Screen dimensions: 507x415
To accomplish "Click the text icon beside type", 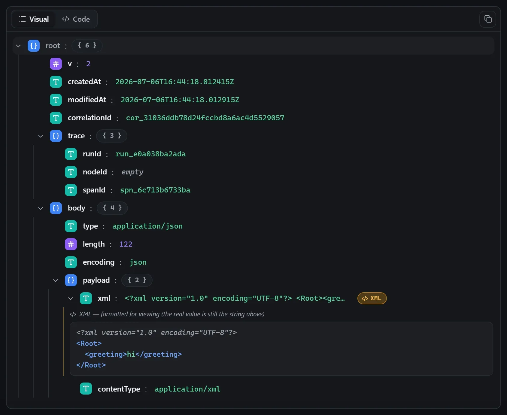I will click(x=71, y=226).
